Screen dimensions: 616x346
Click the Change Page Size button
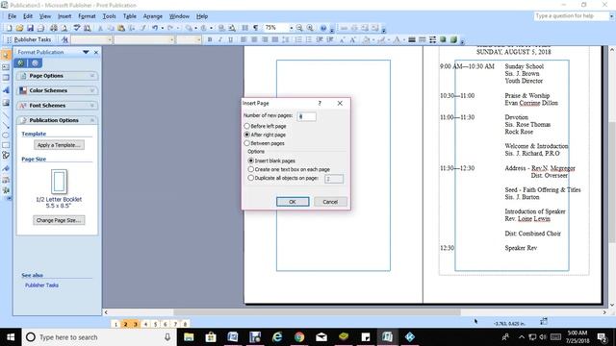coord(59,220)
